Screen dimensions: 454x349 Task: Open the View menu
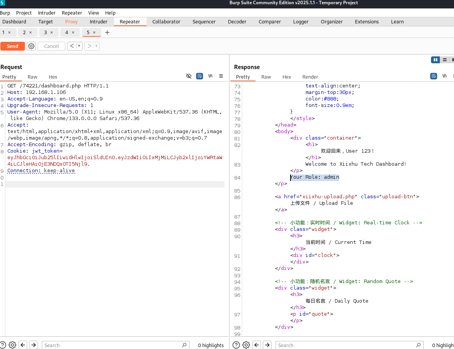[94, 13]
